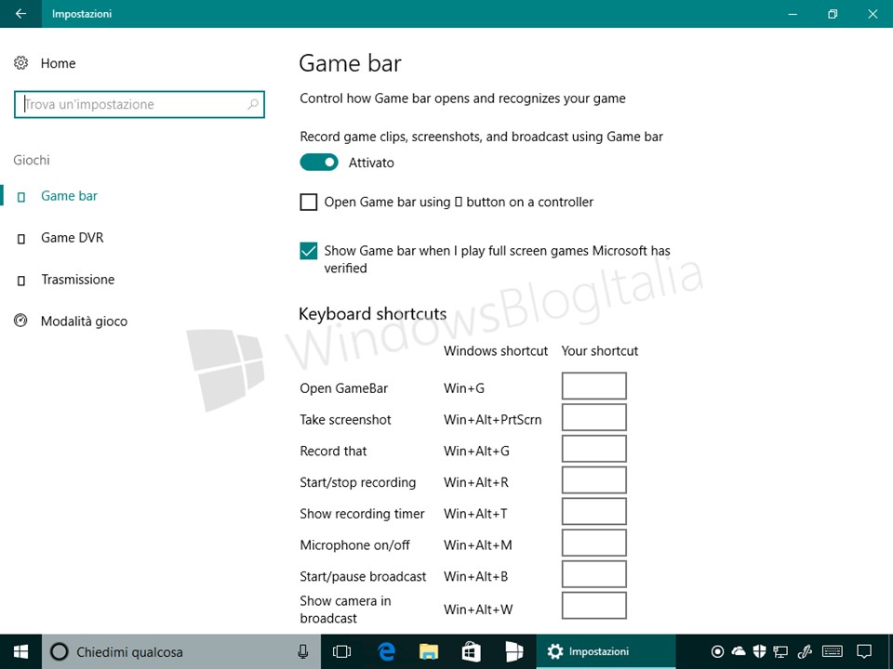Open Windows Ink Workspace pen icon
This screenshot has width=893, height=669.
click(x=805, y=651)
